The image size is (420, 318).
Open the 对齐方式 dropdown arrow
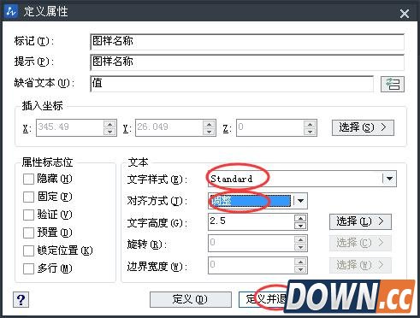click(300, 201)
